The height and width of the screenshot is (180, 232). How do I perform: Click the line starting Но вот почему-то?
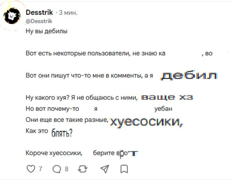click(x=99, y=109)
